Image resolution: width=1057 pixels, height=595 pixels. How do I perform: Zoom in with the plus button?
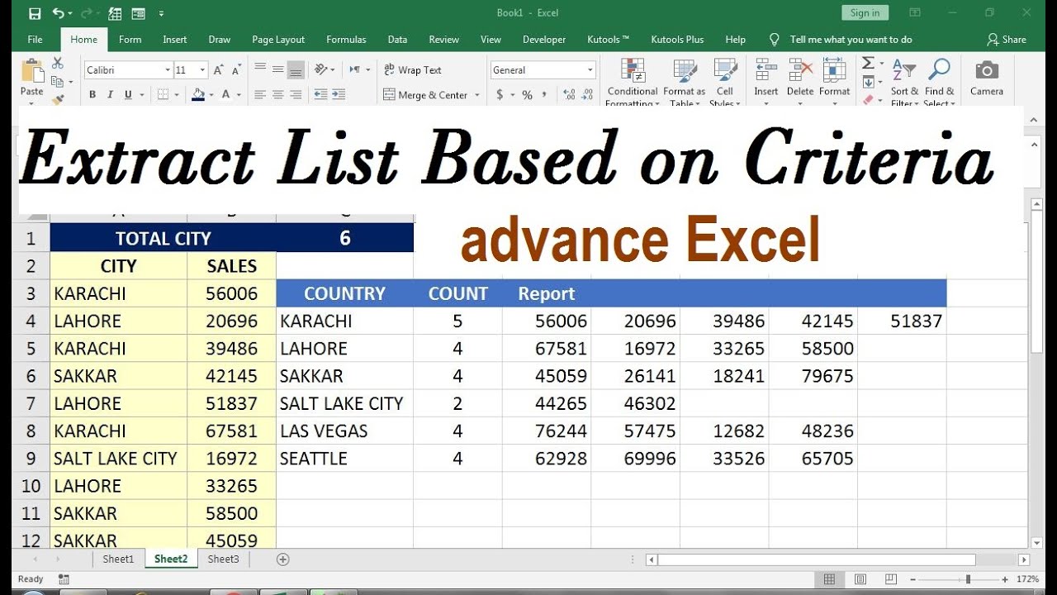click(x=1004, y=579)
